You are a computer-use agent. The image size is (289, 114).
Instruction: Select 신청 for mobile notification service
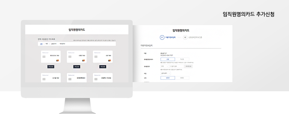pyautogui.click(x=168, y=59)
